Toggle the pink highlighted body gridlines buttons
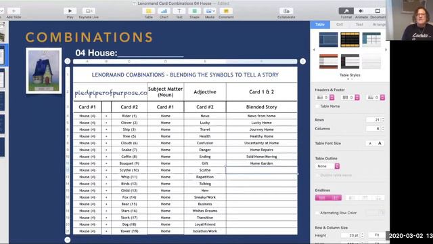 (328, 197)
